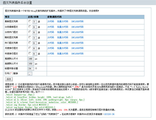View 批量JS代码 for 热门图文列表
This screenshot has height=120, width=156.
pos(63,43)
